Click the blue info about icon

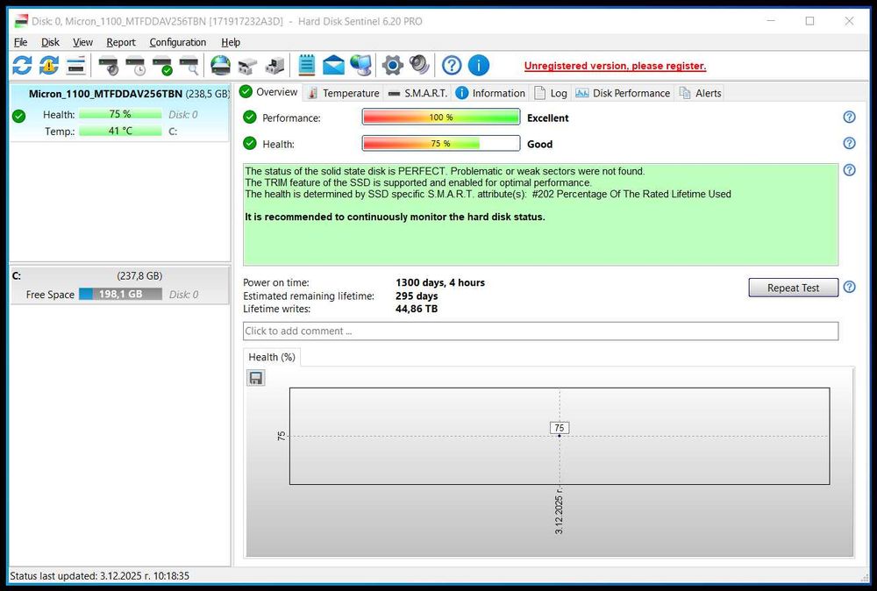(478, 66)
